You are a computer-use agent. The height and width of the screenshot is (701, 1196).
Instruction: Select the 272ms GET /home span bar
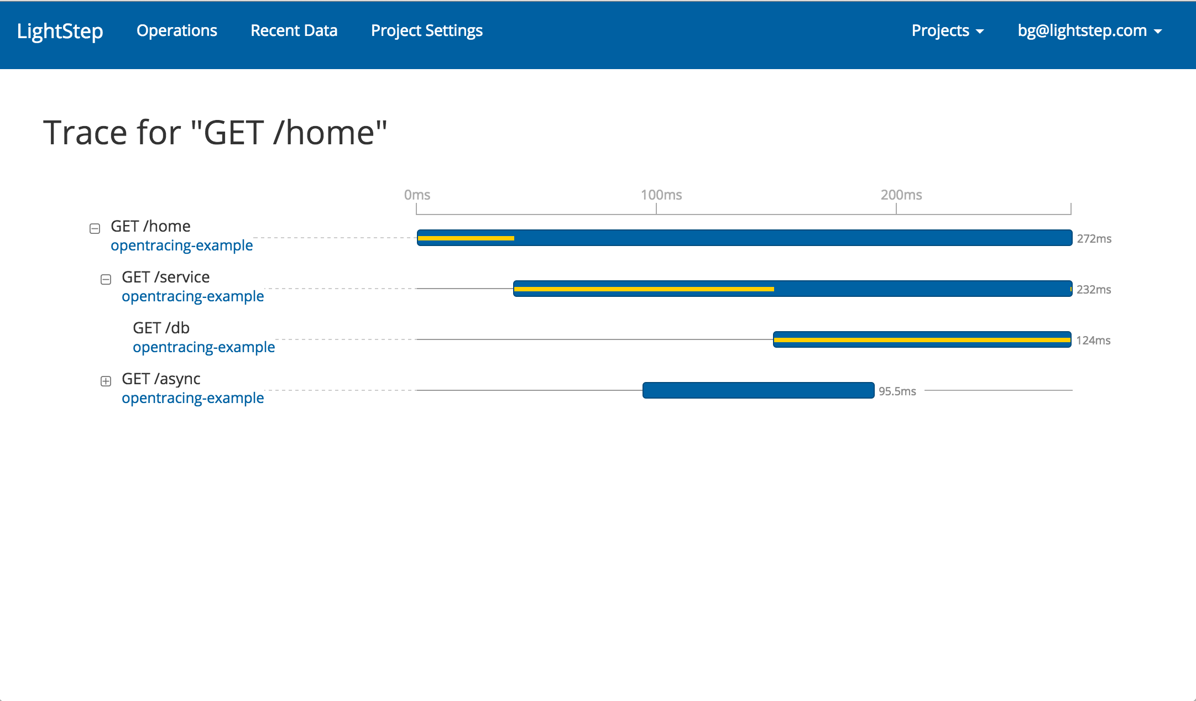(x=744, y=238)
